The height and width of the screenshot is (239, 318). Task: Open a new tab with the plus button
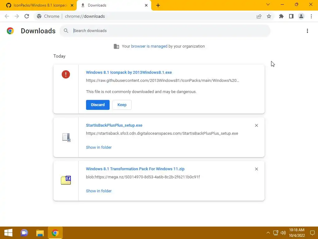(x=158, y=5)
